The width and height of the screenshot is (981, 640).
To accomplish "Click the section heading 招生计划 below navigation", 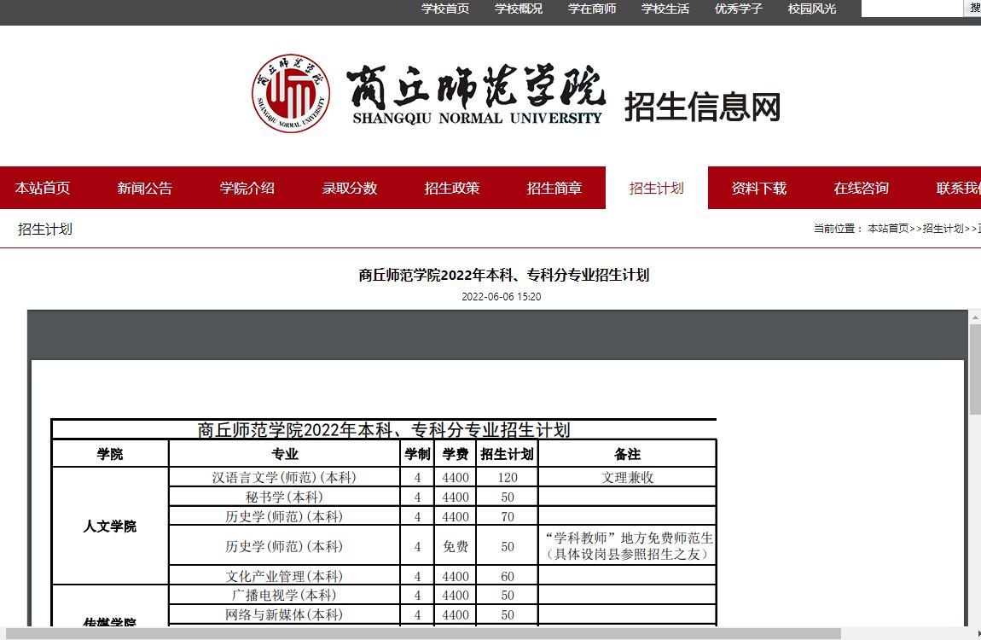I will pyautogui.click(x=45, y=229).
